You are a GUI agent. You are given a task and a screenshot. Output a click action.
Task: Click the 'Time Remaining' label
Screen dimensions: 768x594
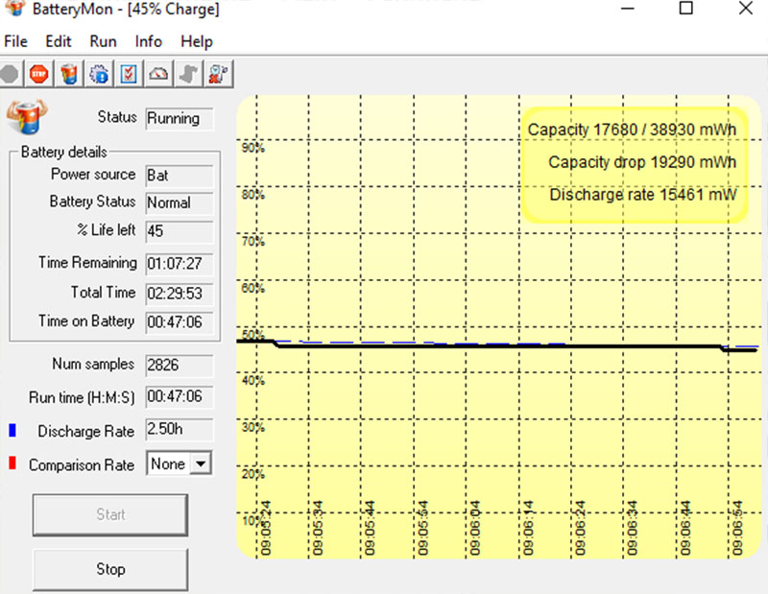coord(87,263)
